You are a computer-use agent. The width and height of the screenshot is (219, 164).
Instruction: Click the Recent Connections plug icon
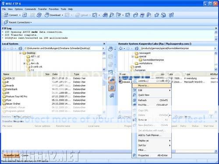[6, 22]
